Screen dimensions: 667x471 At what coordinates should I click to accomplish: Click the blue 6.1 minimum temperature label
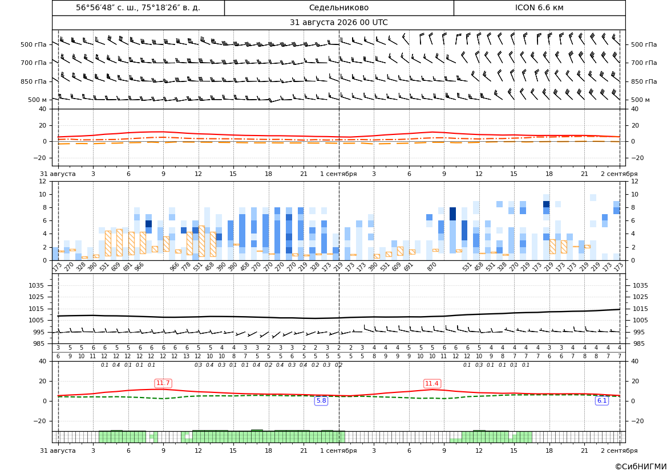(602, 400)
